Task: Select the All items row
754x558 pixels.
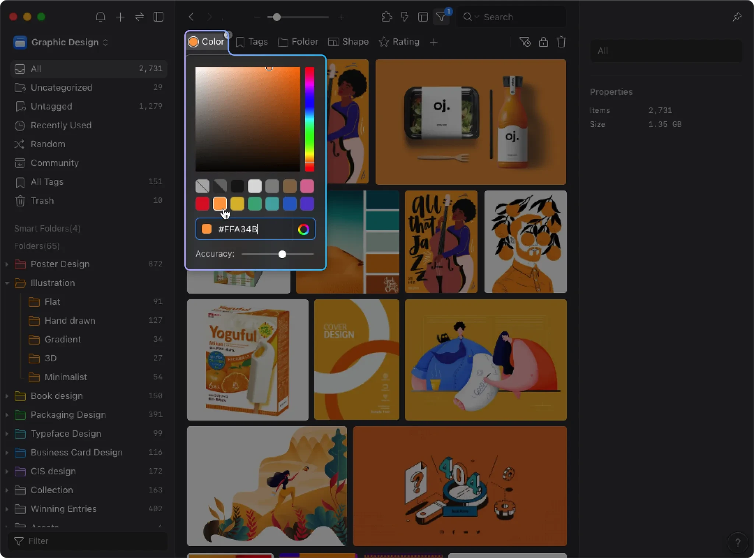Action: pyautogui.click(x=89, y=69)
